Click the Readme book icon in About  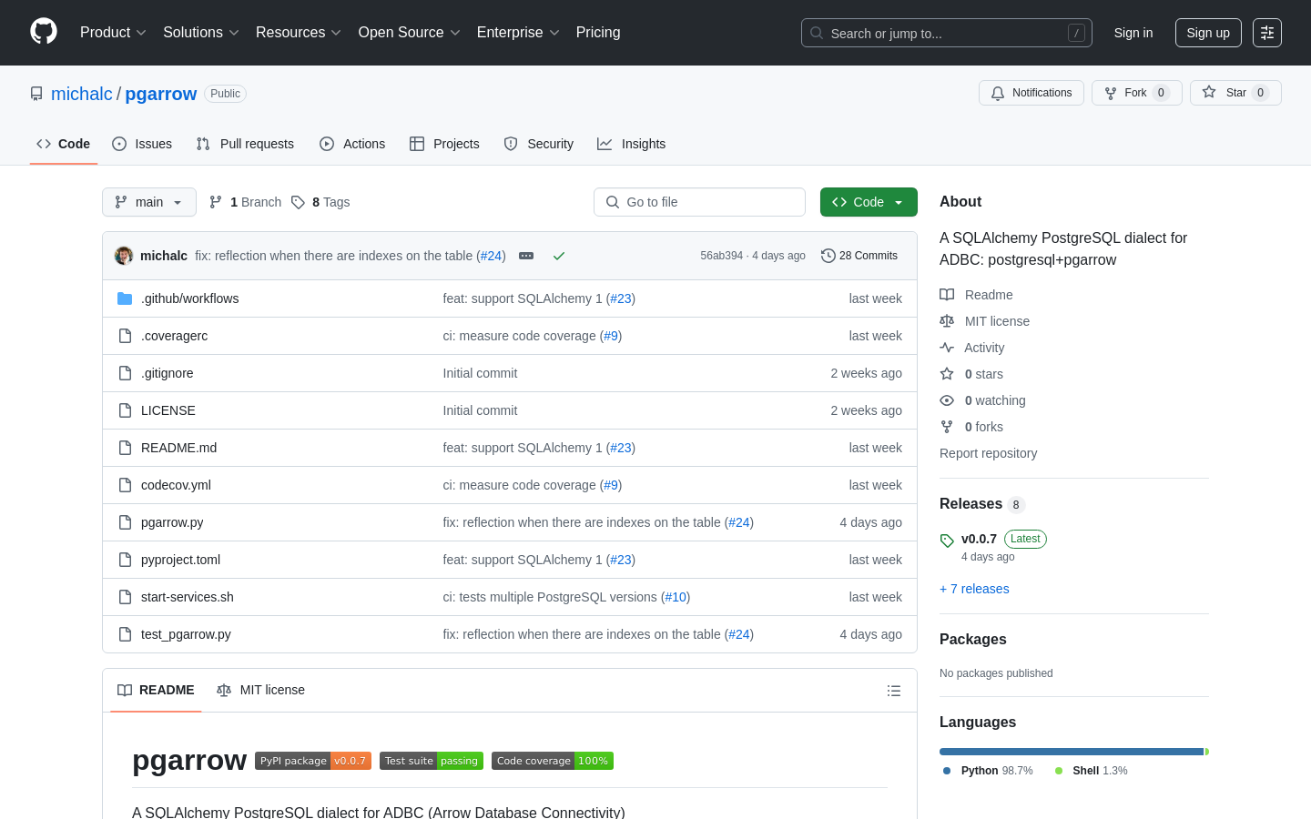pyautogui.click(x=947, y=295)
